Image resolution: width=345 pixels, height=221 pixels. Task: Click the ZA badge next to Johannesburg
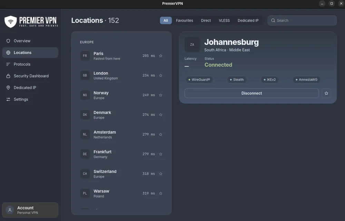(192, 44)
